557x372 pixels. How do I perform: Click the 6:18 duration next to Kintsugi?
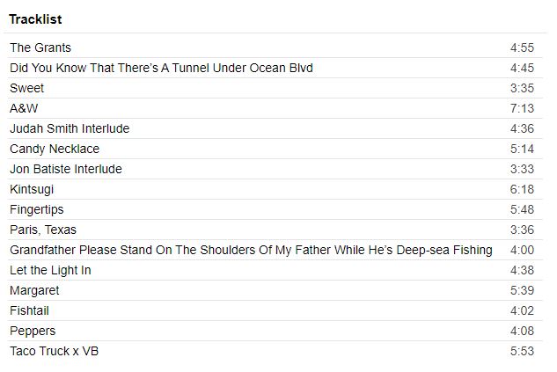pos(522,189)
